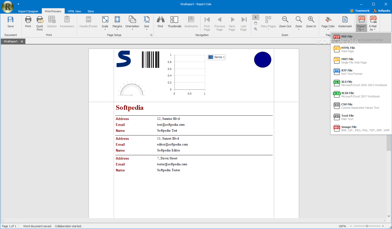Select the magnifier tool

256,29
